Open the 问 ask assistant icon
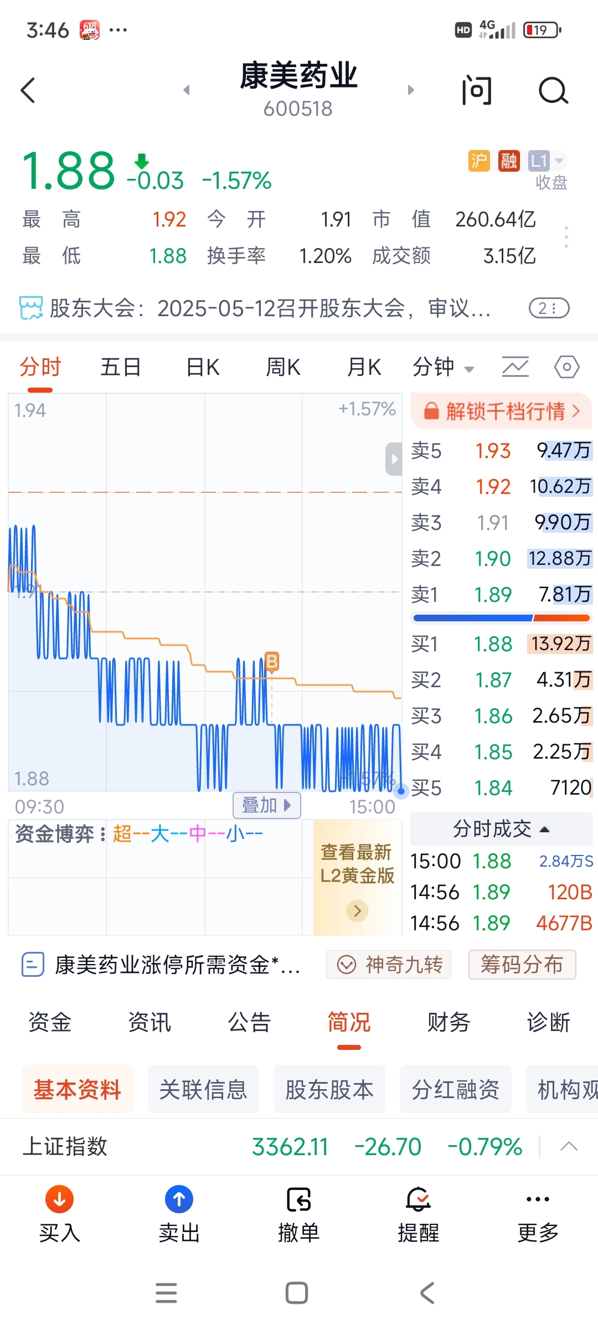 click(x=477, y=90)
